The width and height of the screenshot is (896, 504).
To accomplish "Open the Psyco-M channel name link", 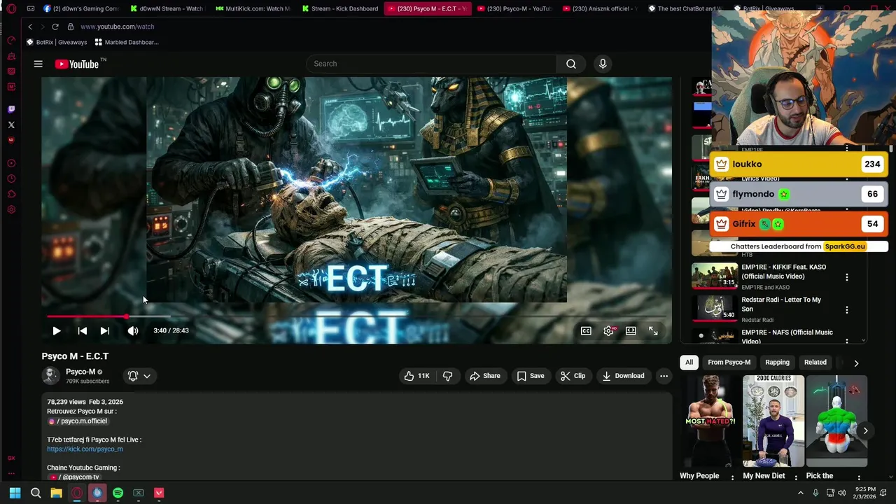I will tap(80, 372).
